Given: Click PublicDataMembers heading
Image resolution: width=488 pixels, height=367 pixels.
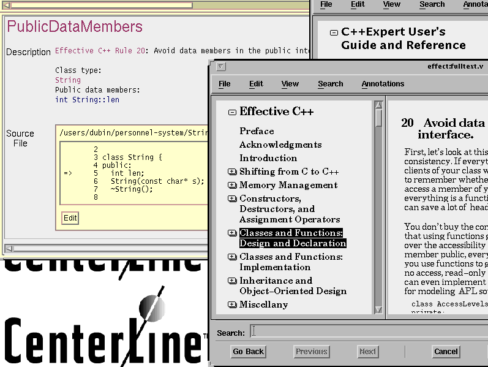Looking at the screenshot, I should pos(75,26).
